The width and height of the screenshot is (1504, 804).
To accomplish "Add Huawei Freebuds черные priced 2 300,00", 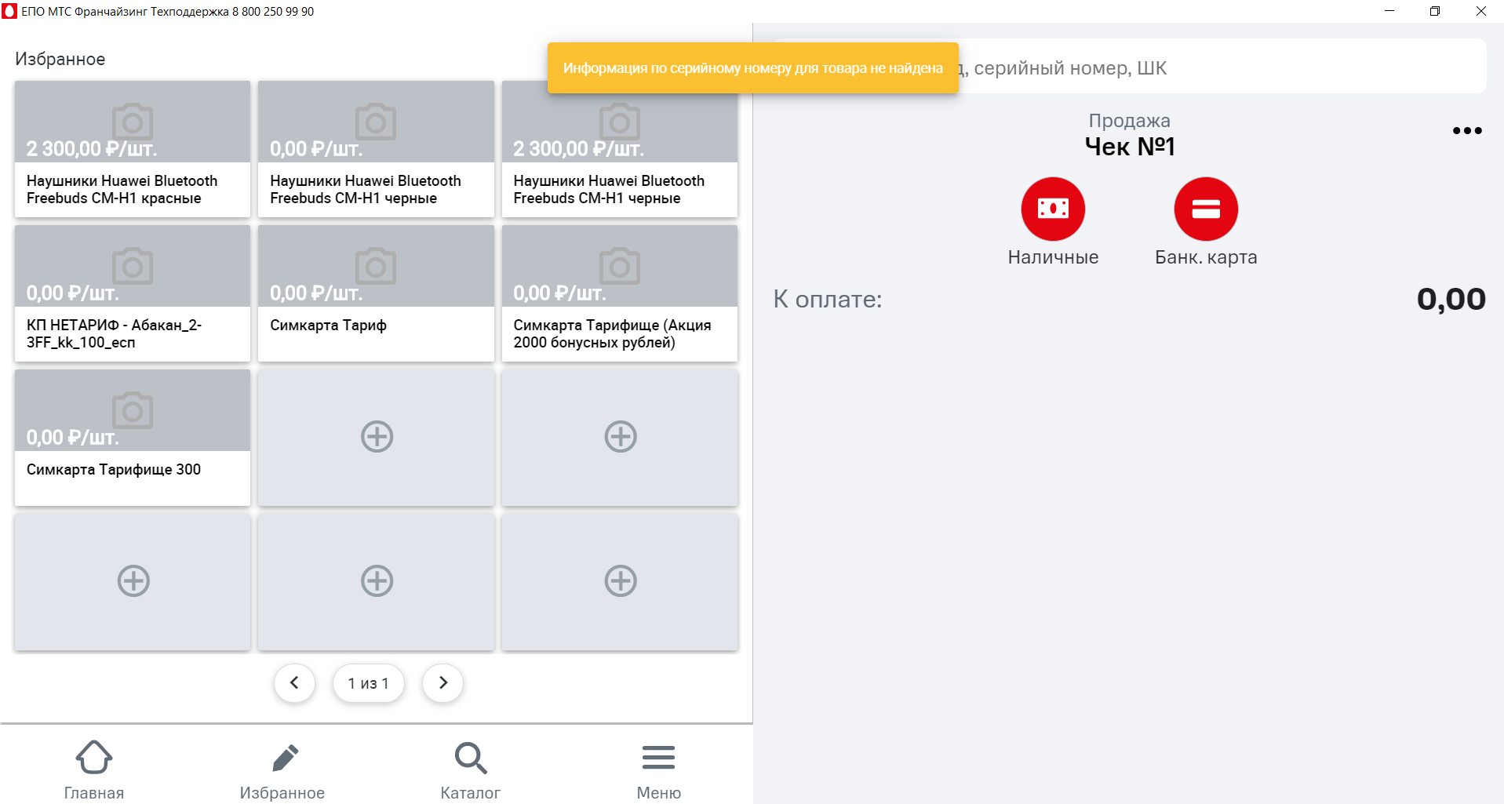I will tap(620, 149).
